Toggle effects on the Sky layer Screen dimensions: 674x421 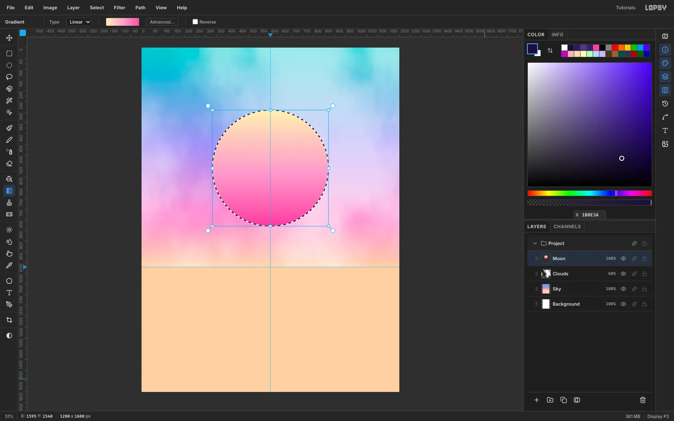click(x=634, y=289)
